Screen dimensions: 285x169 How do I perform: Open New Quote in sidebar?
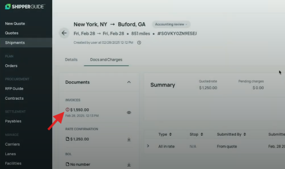15,23
